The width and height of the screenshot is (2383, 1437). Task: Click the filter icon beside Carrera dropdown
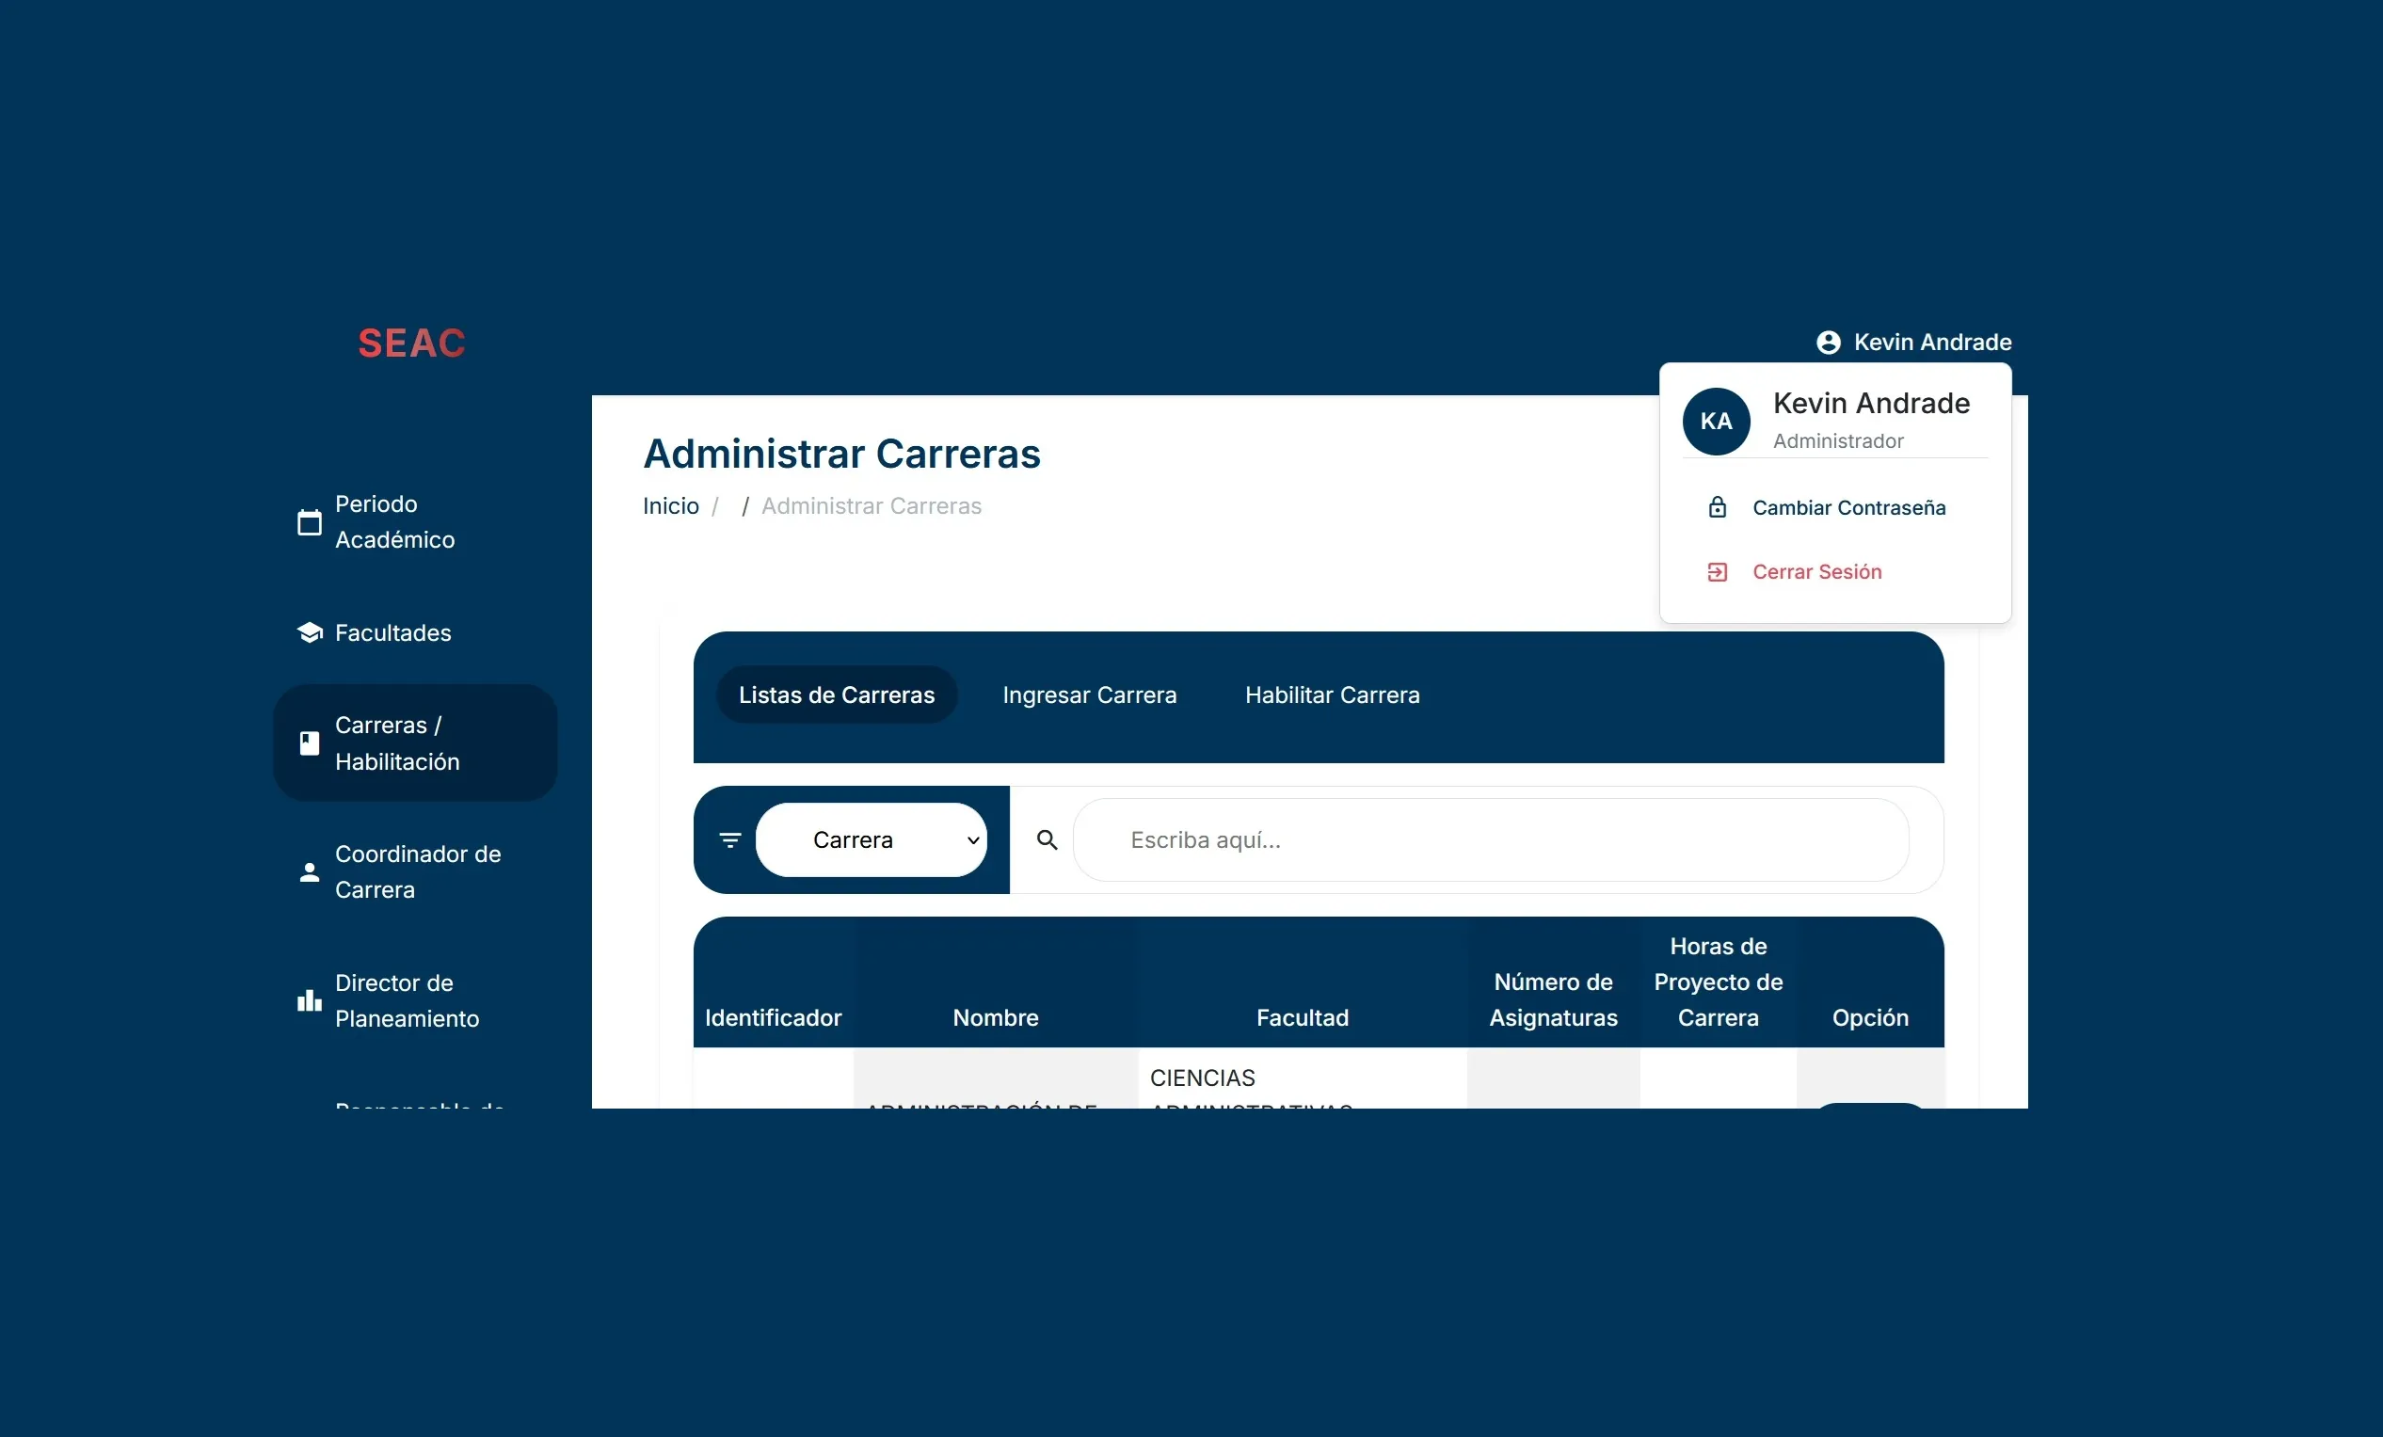730,840
